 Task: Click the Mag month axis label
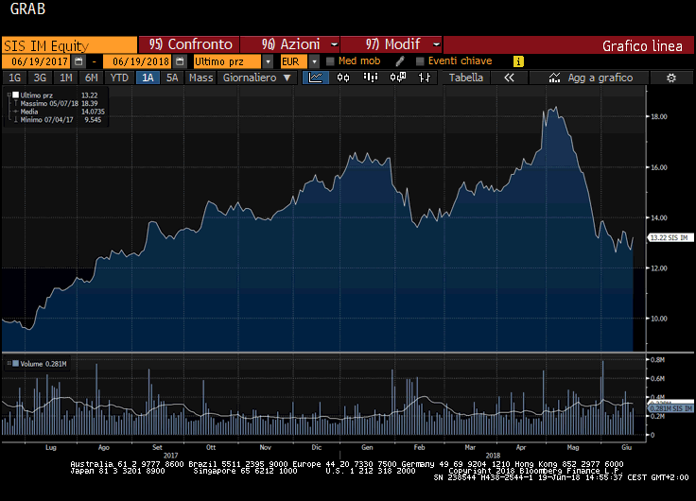(x=573, y=447)
